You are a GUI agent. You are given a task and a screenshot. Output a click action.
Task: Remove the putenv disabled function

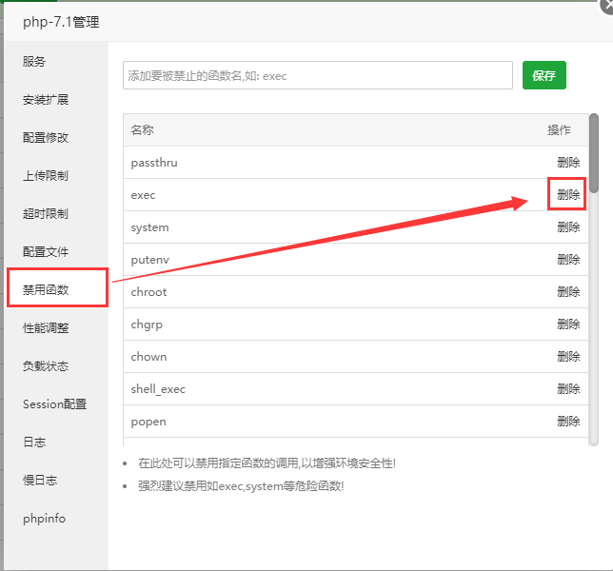pos(568,260)
